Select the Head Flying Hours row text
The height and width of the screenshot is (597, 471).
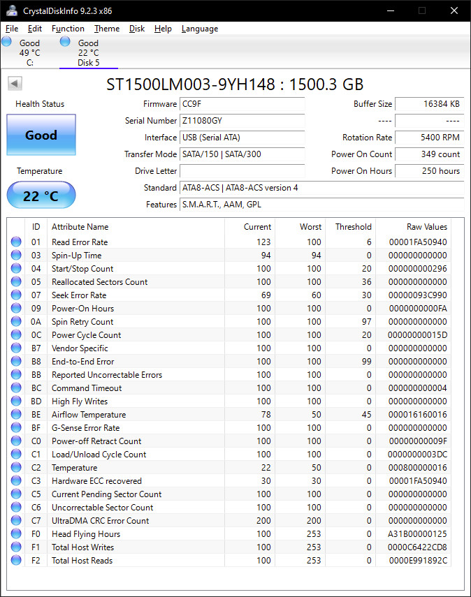[x=86, y=533]
